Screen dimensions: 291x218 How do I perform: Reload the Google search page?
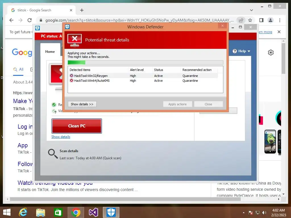[30, 20]
